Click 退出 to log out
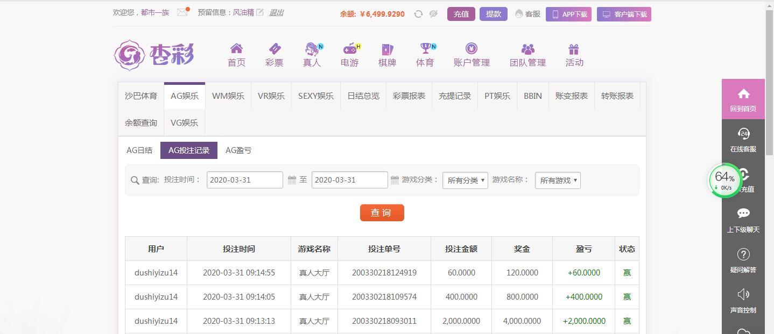The width and height of the screenshot is (774, 334). coord(276,12)
